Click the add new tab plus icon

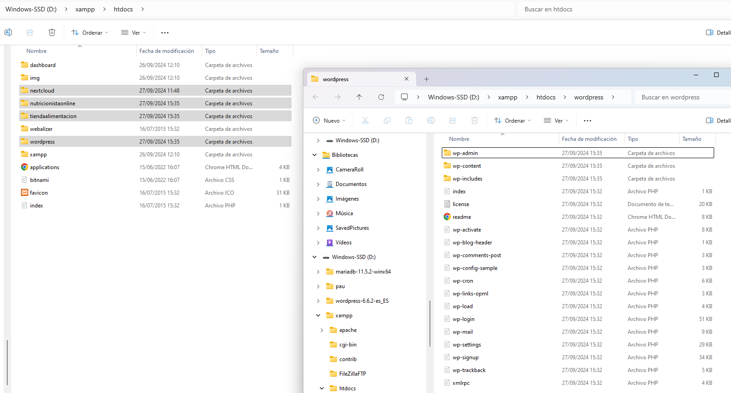point(426,79)
